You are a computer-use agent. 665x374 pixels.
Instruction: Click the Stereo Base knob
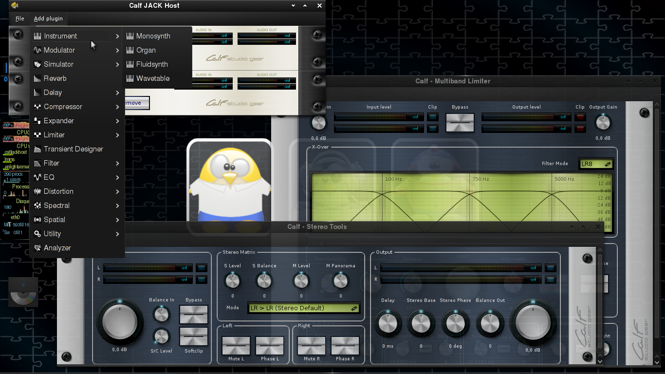(x=421, y=324)
